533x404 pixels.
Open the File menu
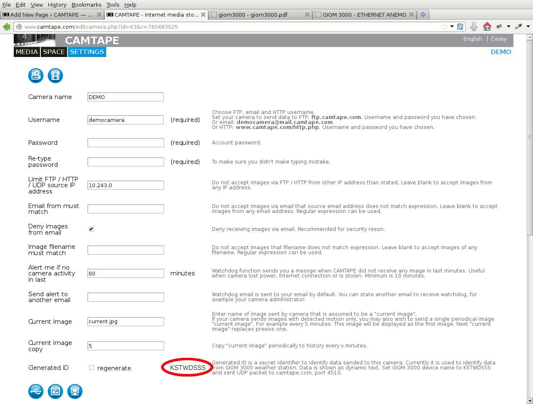7,5
